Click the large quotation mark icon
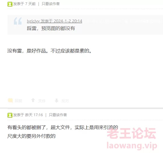The height and width of the screenshot is (153, 163). pos(18,21)
